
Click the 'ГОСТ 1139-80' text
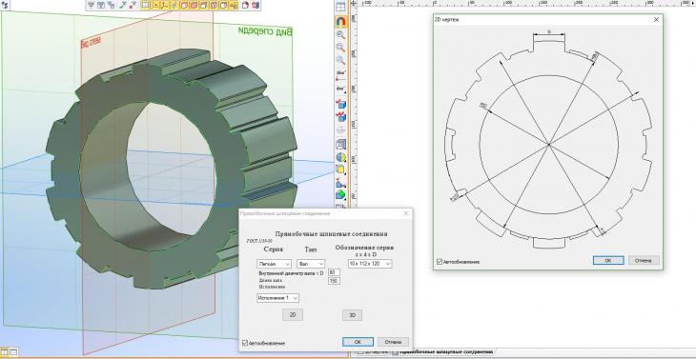coord(258,242)
